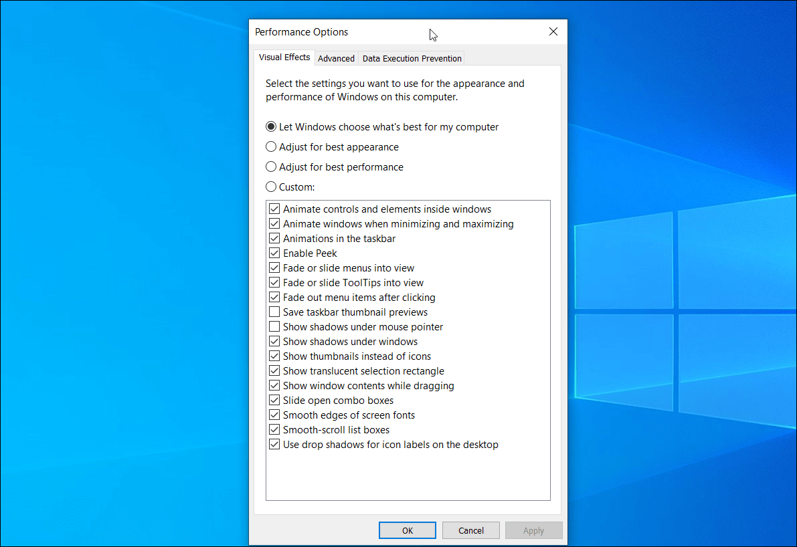Choose the Custom settings option

[x=271, y=187]
